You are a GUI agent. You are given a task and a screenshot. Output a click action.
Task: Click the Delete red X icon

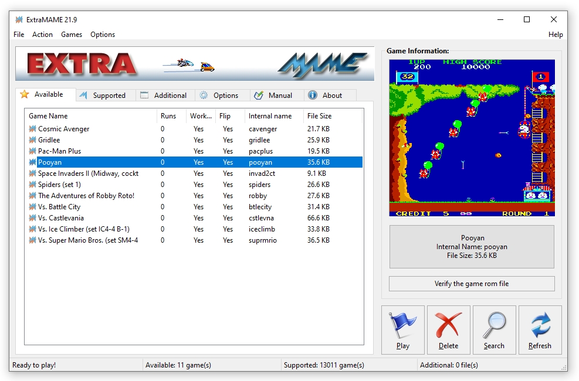(448, 325)
